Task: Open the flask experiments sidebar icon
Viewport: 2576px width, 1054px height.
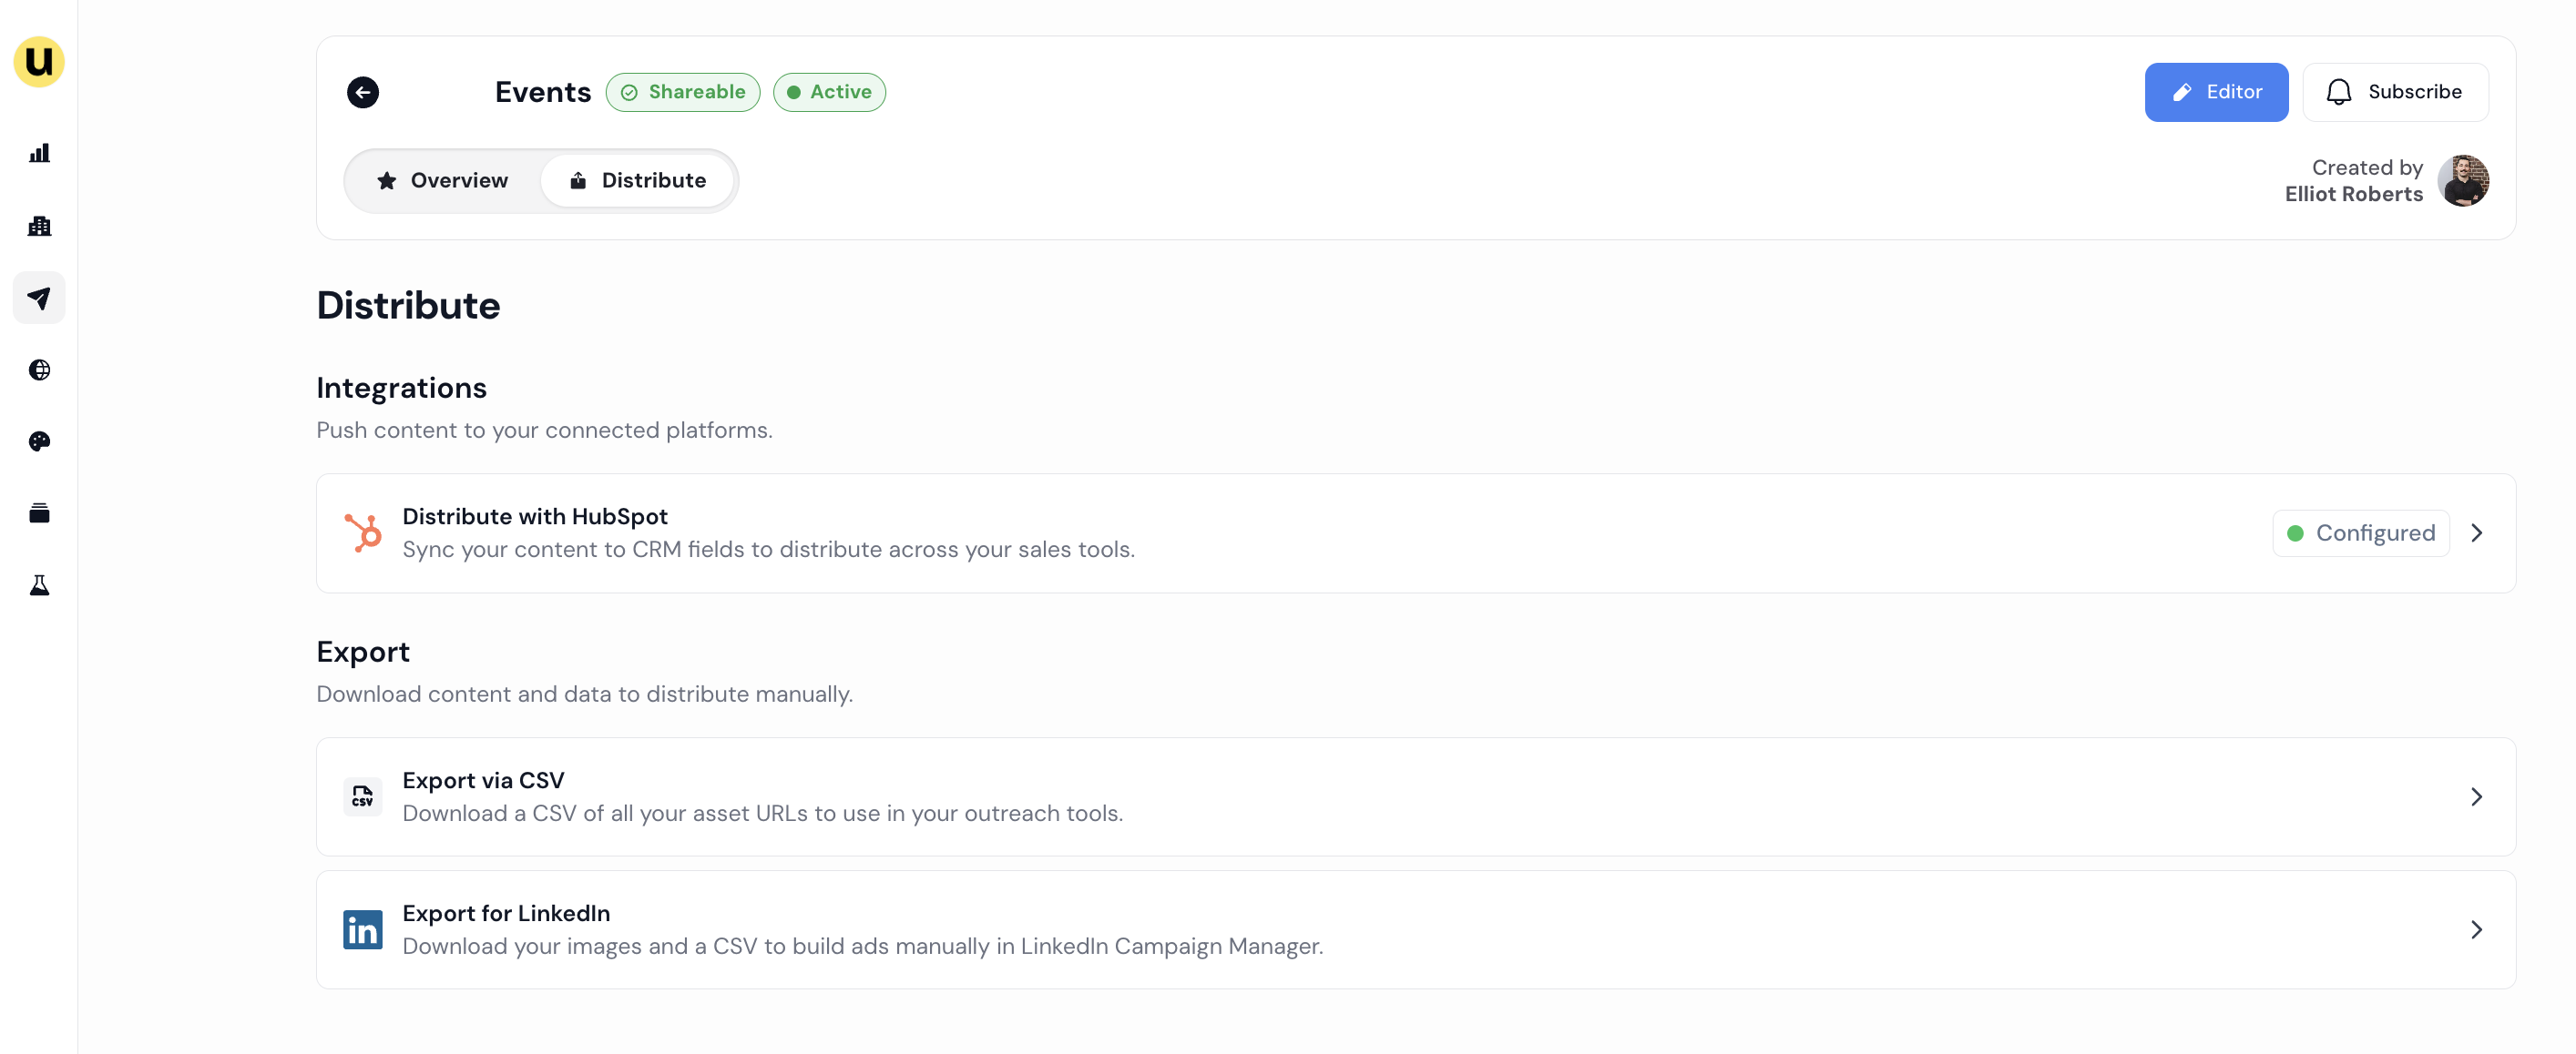Action: [39, 585]
